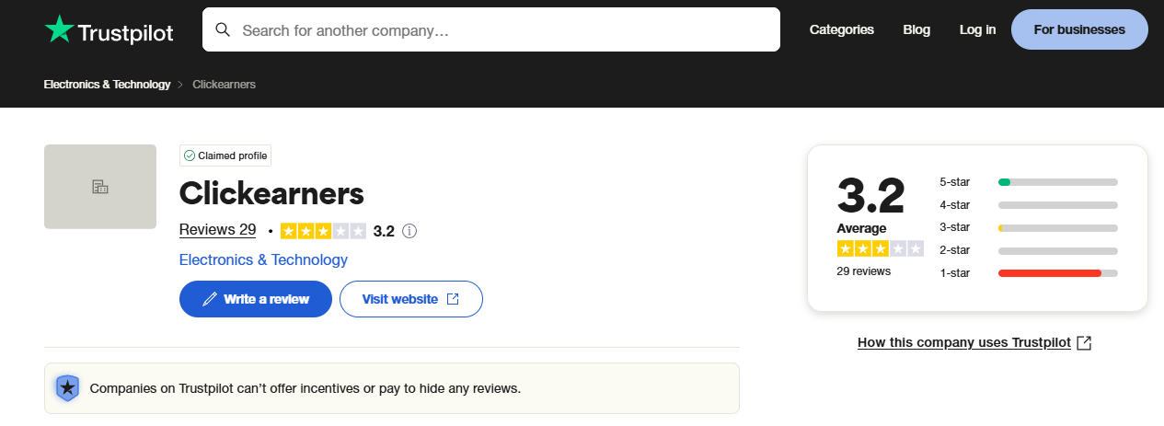Select Log in
The width and height of the screenshot is (1164, 426).
(x=977, y=29)
